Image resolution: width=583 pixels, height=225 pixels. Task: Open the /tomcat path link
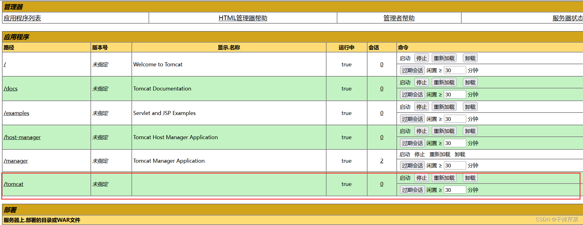click(x=13, y=184)
